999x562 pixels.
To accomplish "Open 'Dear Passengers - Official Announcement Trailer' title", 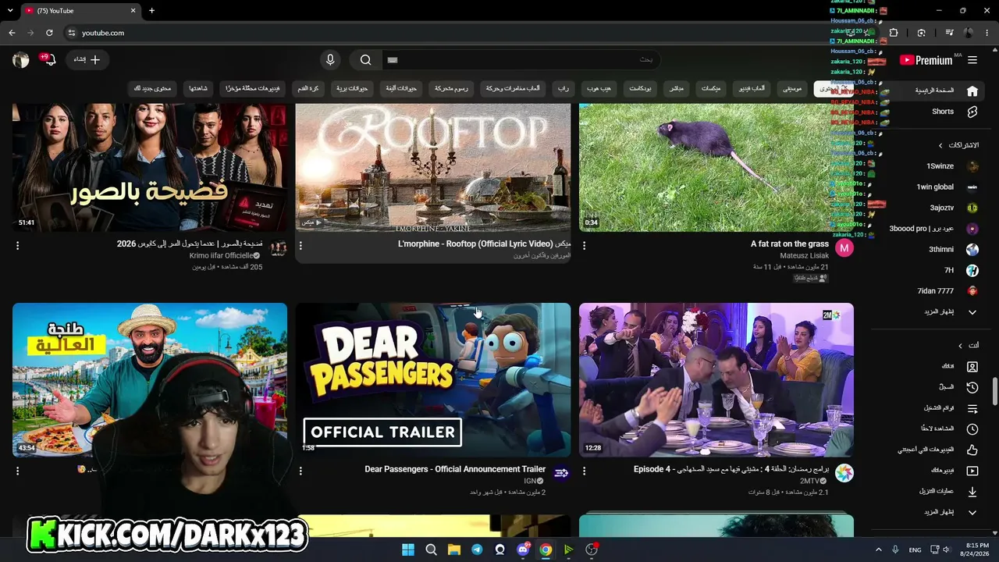I will 455,469.
